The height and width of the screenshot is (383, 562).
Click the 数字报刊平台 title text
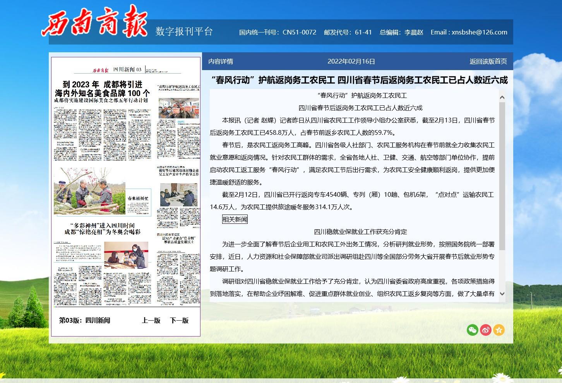[x=184, y=31]
